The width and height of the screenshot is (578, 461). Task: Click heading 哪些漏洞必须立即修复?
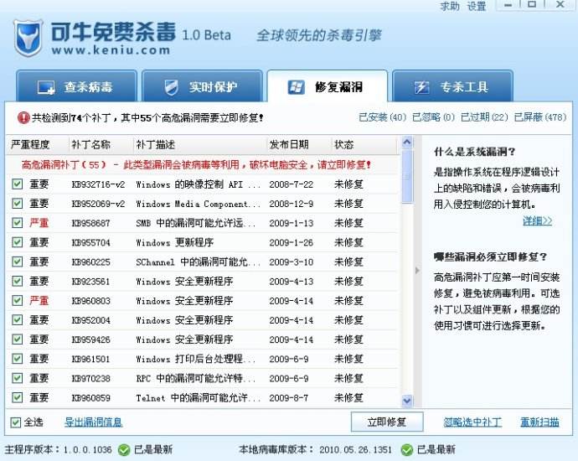click(490, 257)
